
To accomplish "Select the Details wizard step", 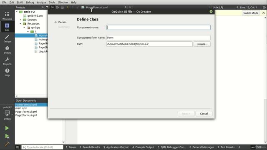I will [x=62, y=22].
